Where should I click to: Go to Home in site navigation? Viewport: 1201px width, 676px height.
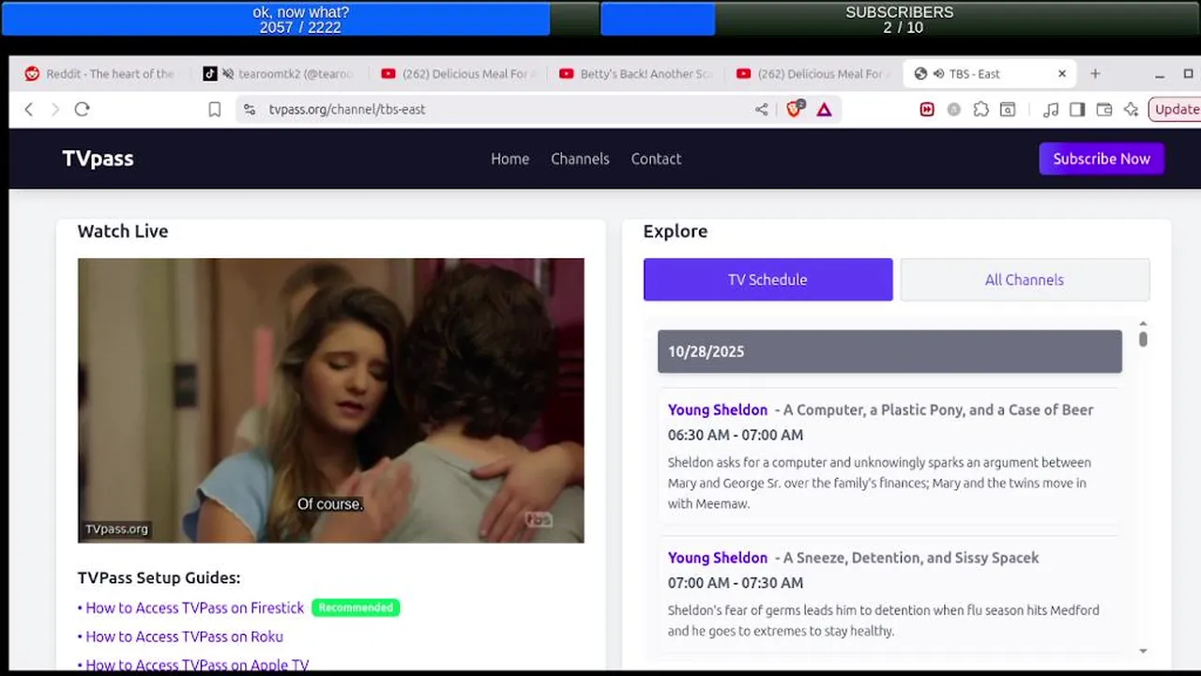pos(509,159)
